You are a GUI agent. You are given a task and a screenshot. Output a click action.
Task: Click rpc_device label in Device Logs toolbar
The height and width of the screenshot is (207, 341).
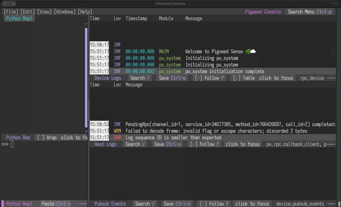click(312, 78)
